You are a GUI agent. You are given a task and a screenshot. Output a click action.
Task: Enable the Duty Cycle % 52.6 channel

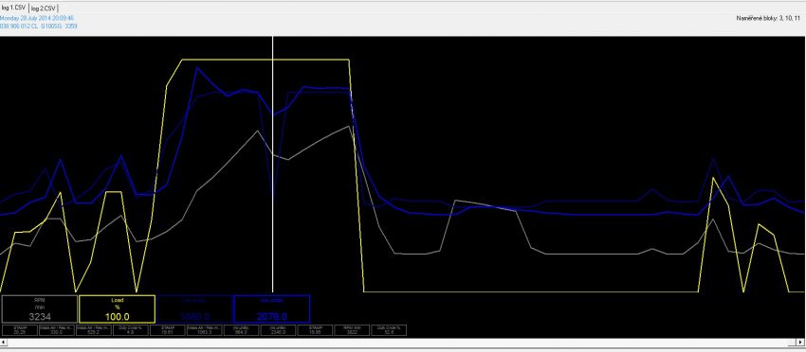click(x=389, y=330)
